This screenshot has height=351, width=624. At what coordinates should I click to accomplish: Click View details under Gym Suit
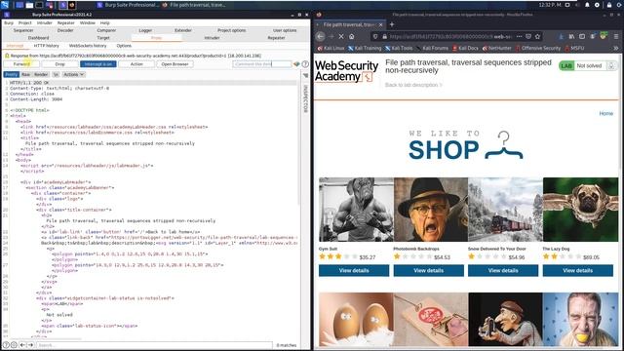354,271
